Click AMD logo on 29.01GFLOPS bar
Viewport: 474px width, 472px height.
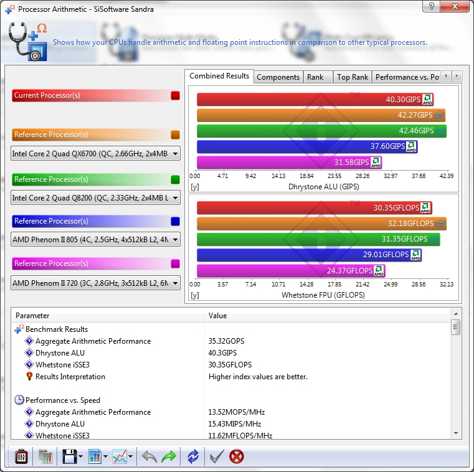coord(415,255)
